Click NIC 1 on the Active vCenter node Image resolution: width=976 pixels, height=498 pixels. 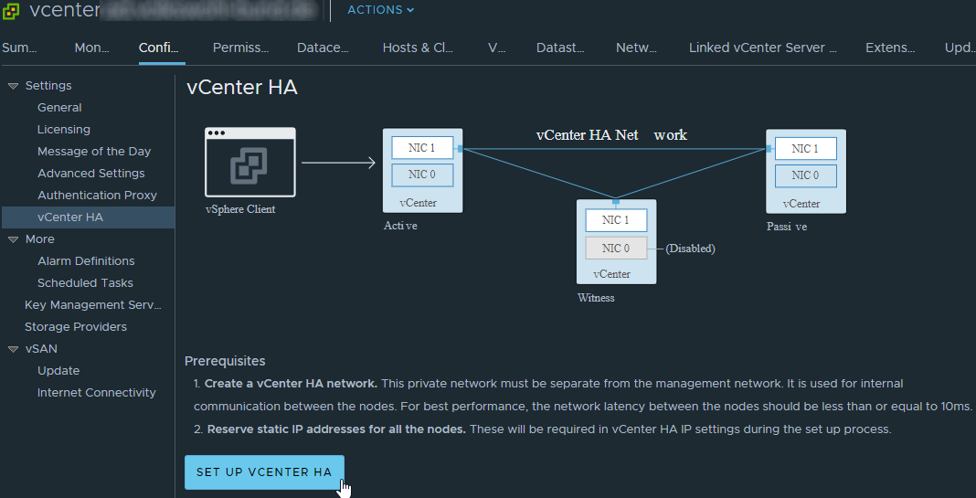tap(422, 148)
